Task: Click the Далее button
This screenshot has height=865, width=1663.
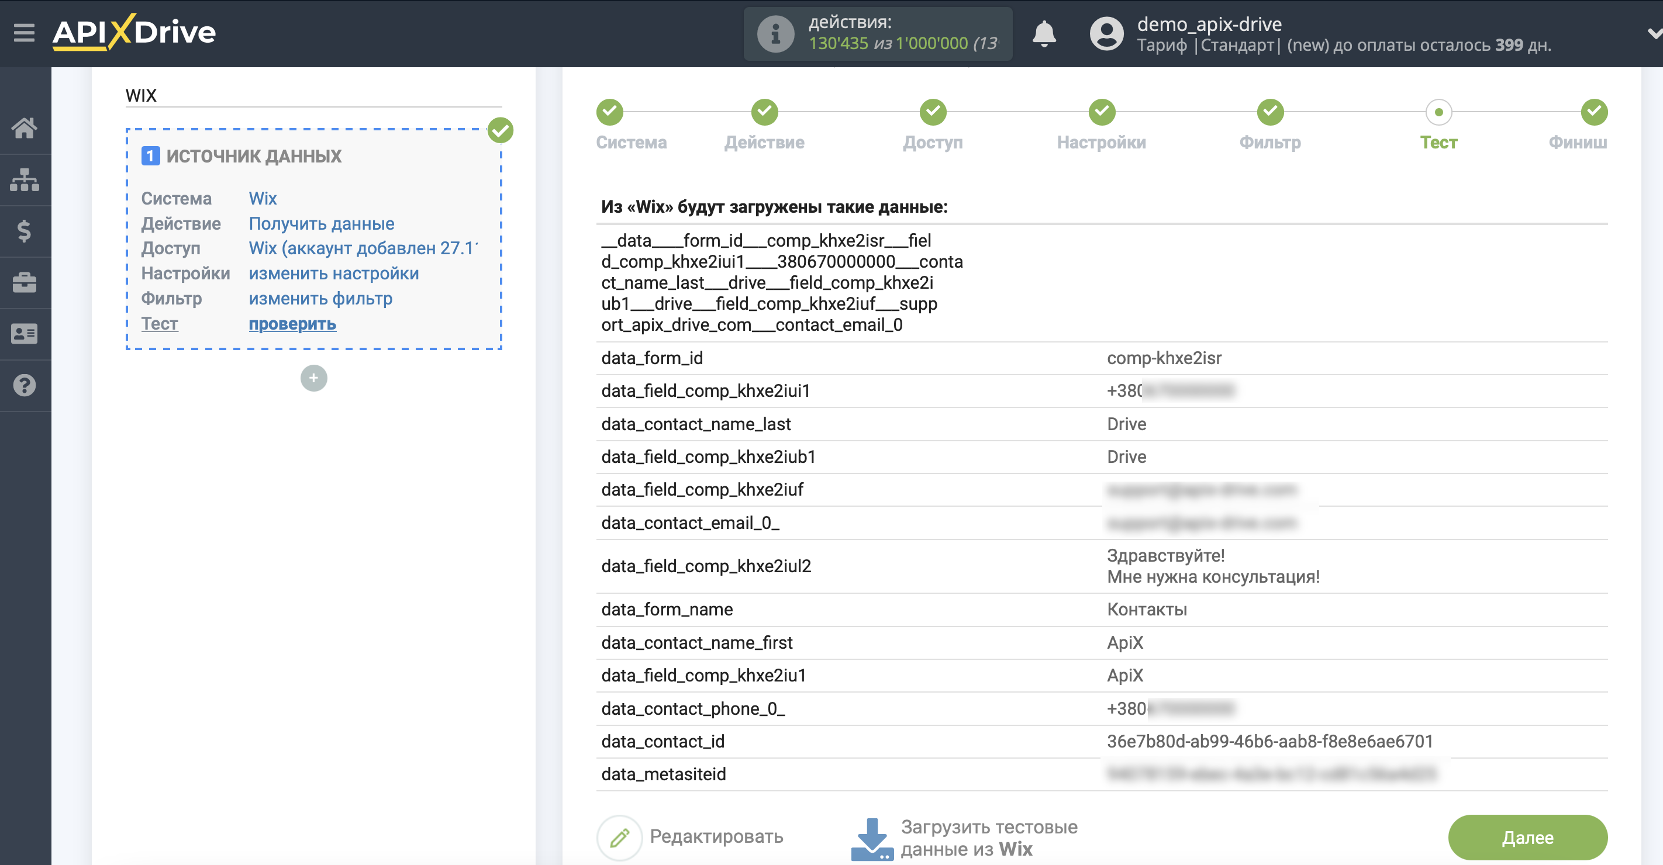Action: pos(1527,838)
